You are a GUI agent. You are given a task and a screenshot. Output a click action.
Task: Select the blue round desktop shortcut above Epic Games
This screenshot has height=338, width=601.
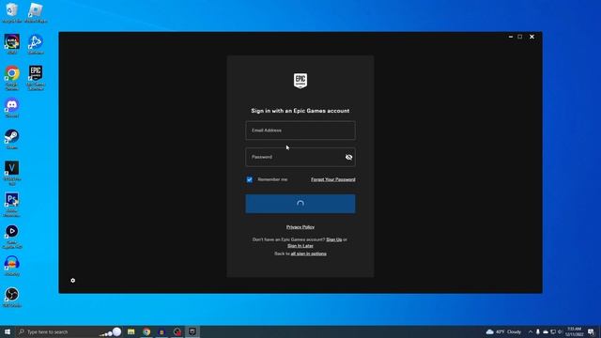point(36,44)
